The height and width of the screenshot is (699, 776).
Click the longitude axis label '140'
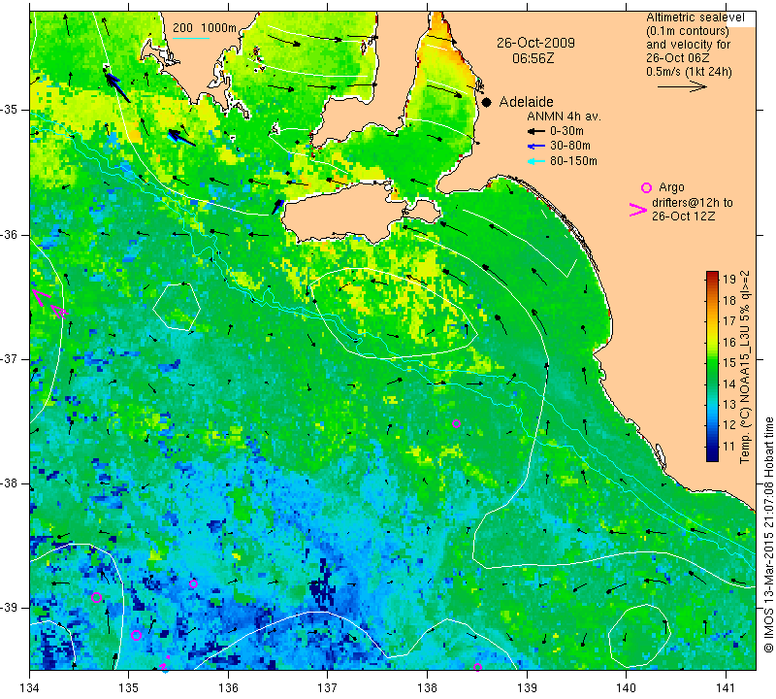(x=626, y=687)
